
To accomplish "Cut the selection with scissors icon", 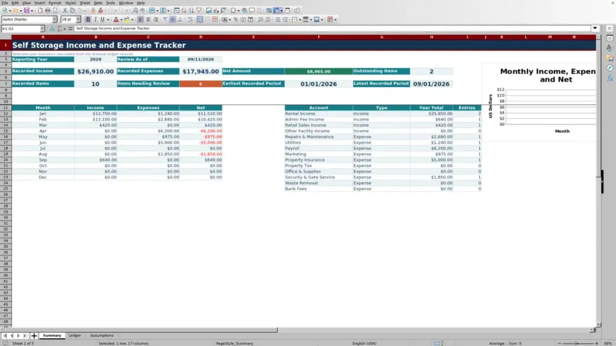I will point(65,10).
